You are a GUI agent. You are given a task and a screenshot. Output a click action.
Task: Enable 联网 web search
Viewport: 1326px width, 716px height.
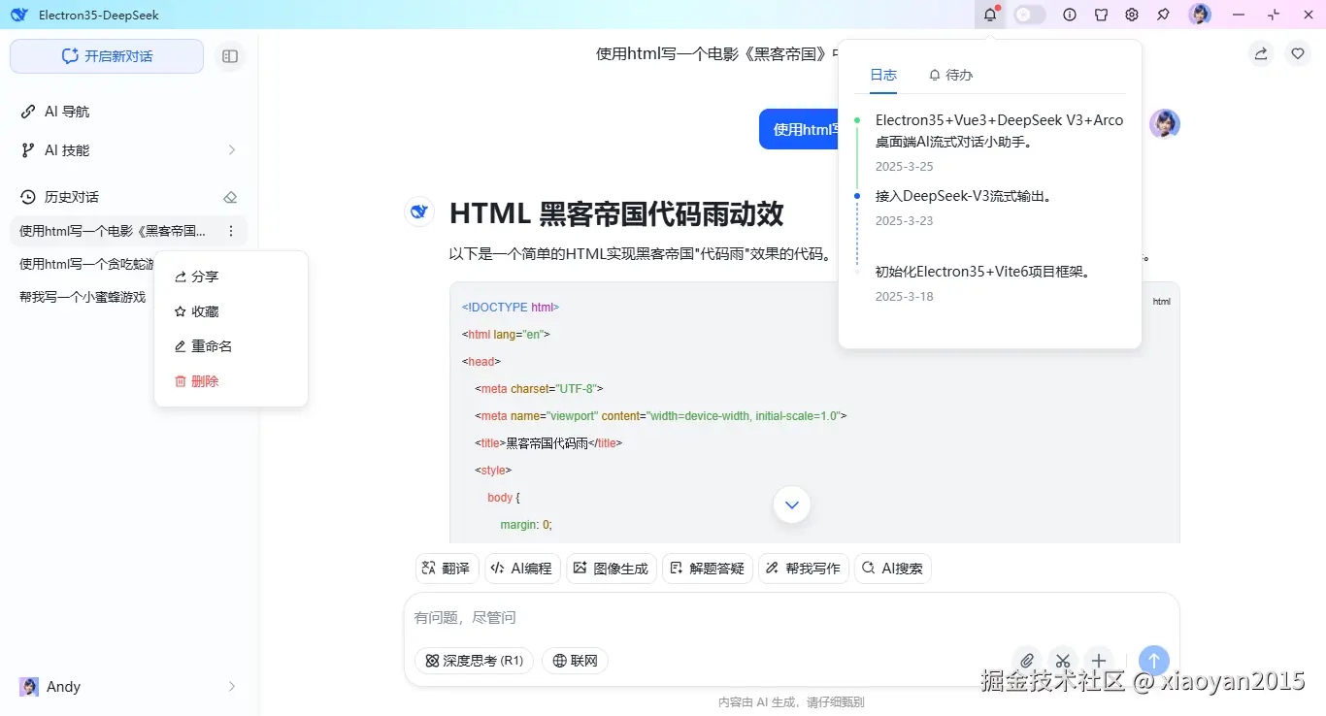click(575, 660)
